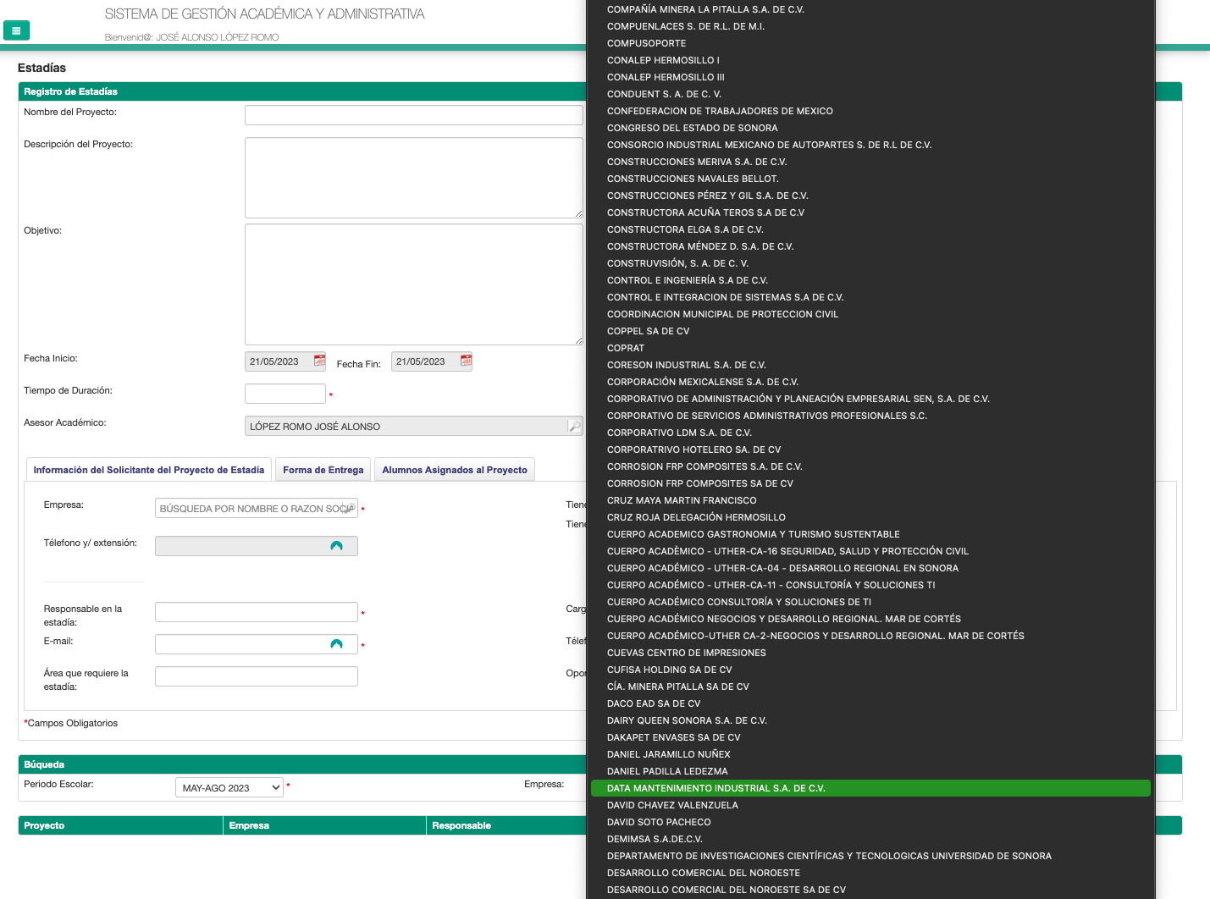Switch to the Forma de Entrega tab
This screenshot has height=899, width=1210.
323,470
